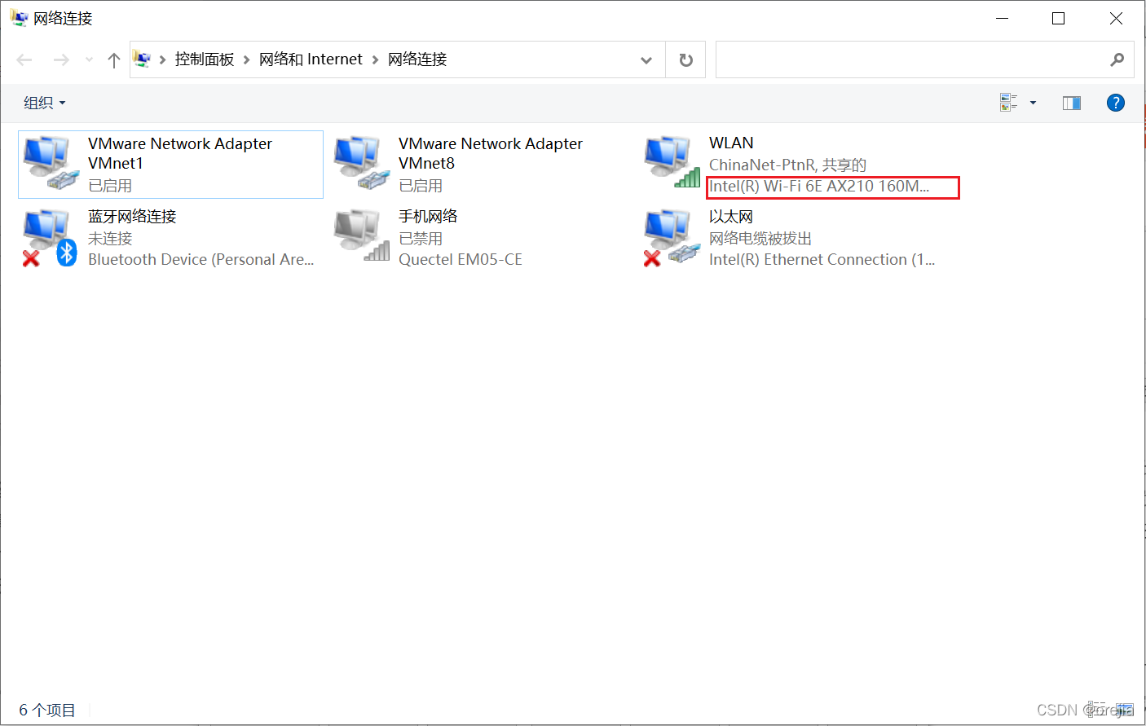
Task: Click the Quectel EM05-CE device text
Action: tap(461, 260)
